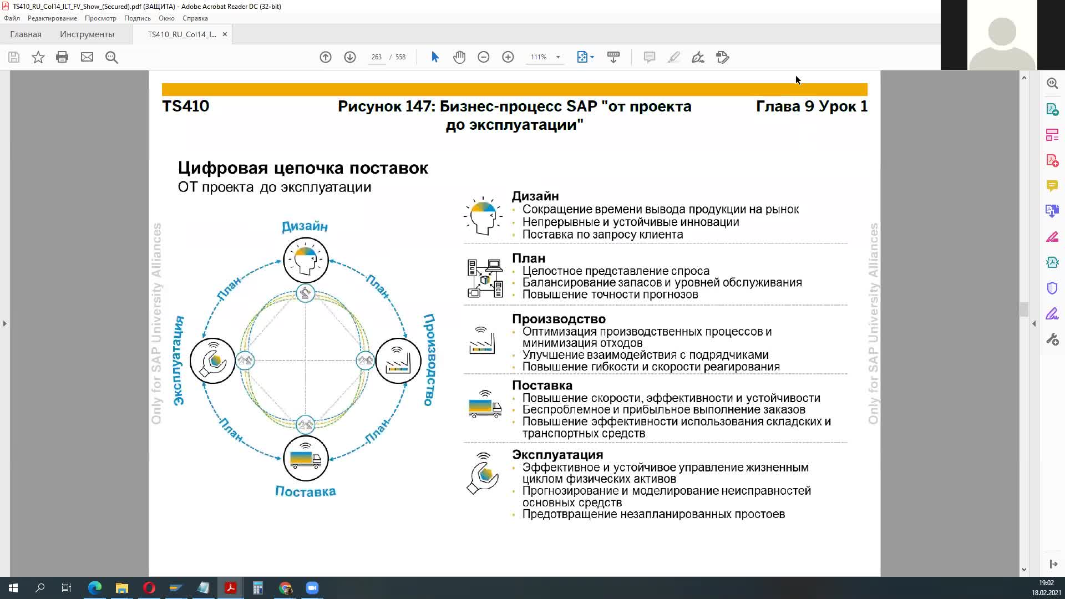Launch Microsoft Edge from taskbar
This screenshot has height=599, width=1065.
(95, 588)
